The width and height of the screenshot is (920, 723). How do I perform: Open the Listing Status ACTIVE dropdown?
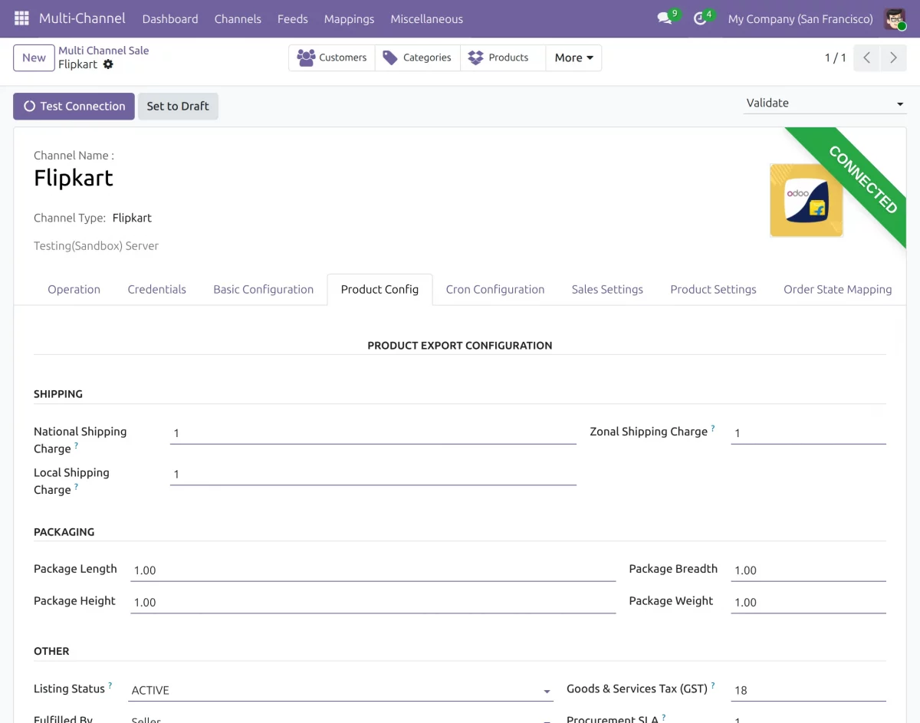pos(342,690)
